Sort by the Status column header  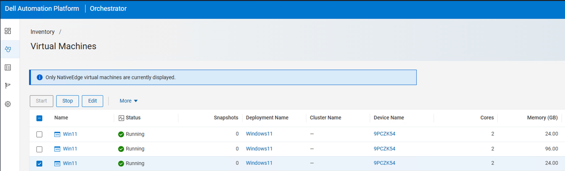click(133, 118)
